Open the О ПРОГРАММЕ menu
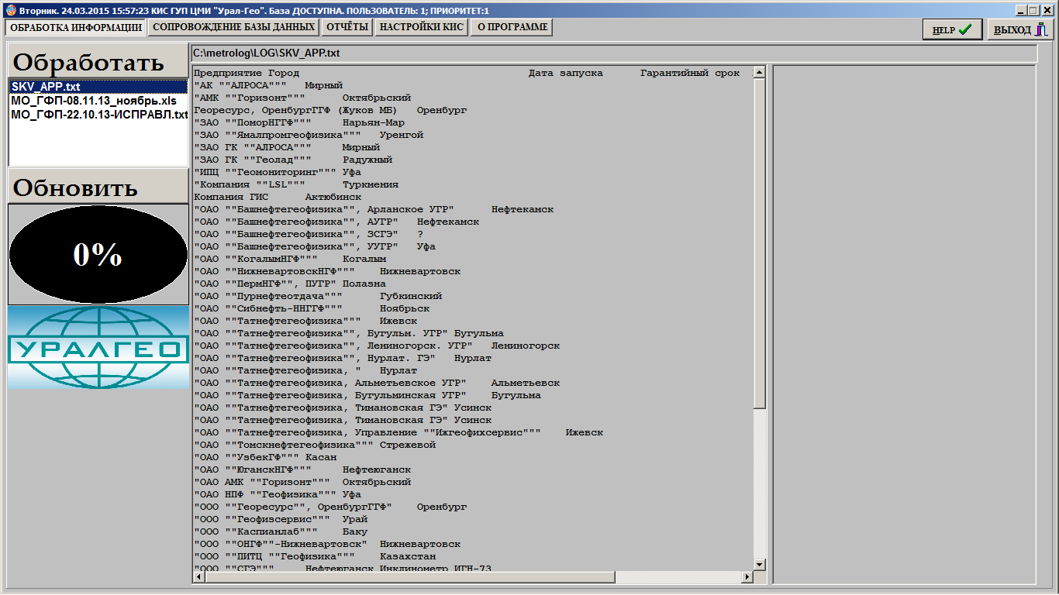1059x595 pixels. tap(512, 27)
